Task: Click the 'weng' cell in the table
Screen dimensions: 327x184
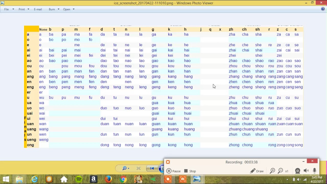Action: [44, 140]
